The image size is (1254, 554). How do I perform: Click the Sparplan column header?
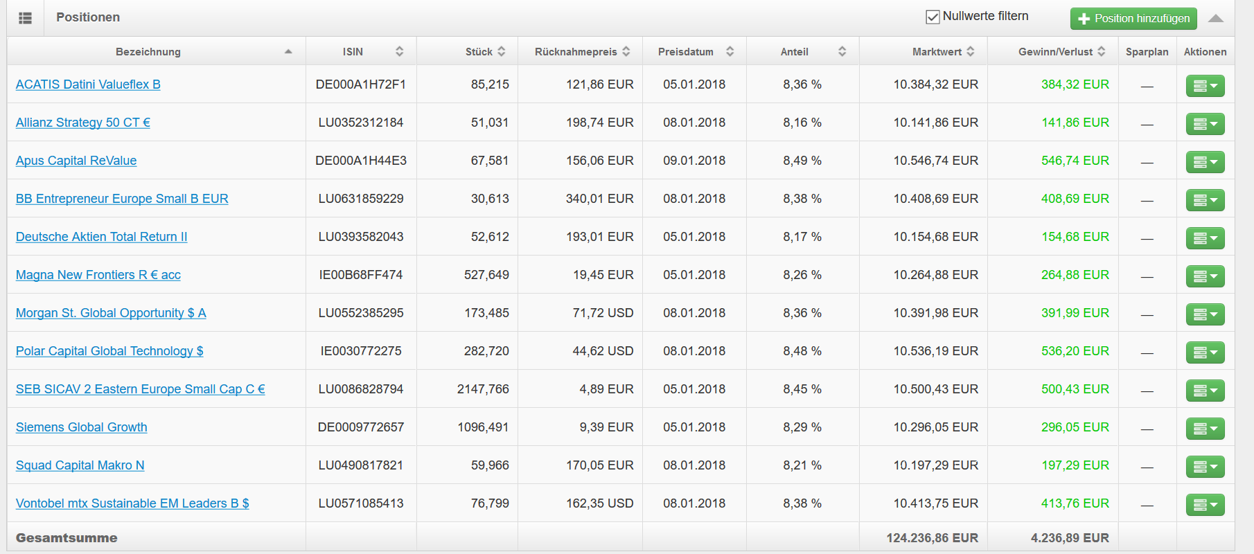tap(1147, 52)
